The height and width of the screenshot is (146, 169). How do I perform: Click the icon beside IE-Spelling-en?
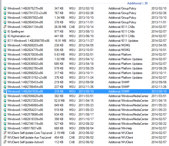[5, 32]
